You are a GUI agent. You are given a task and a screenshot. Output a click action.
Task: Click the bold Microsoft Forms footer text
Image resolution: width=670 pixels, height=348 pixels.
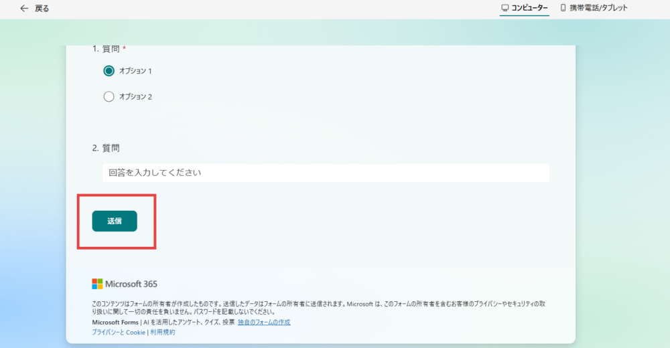click(x=115, y=322)
